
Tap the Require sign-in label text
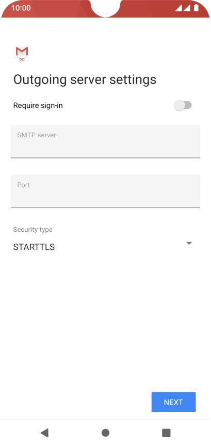tap(38, 105)
